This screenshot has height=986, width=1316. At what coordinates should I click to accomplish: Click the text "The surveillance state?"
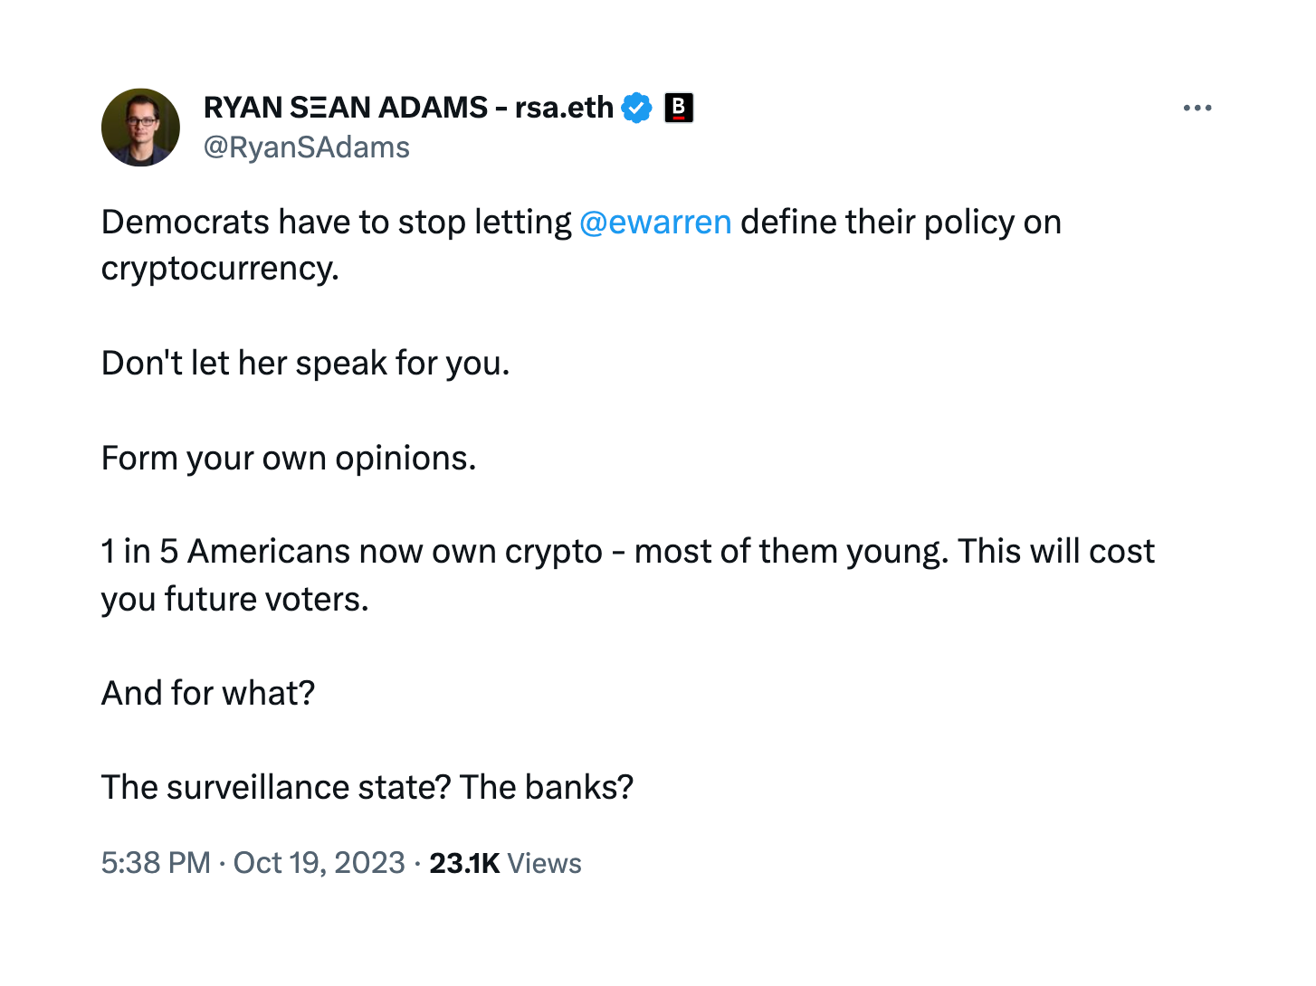pyautogui.click(x=276, y=788)
